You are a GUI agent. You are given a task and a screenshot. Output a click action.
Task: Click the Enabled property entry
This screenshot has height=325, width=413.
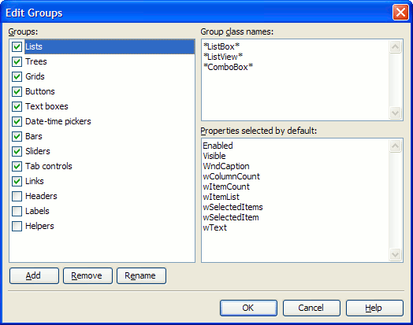(218, 146)
